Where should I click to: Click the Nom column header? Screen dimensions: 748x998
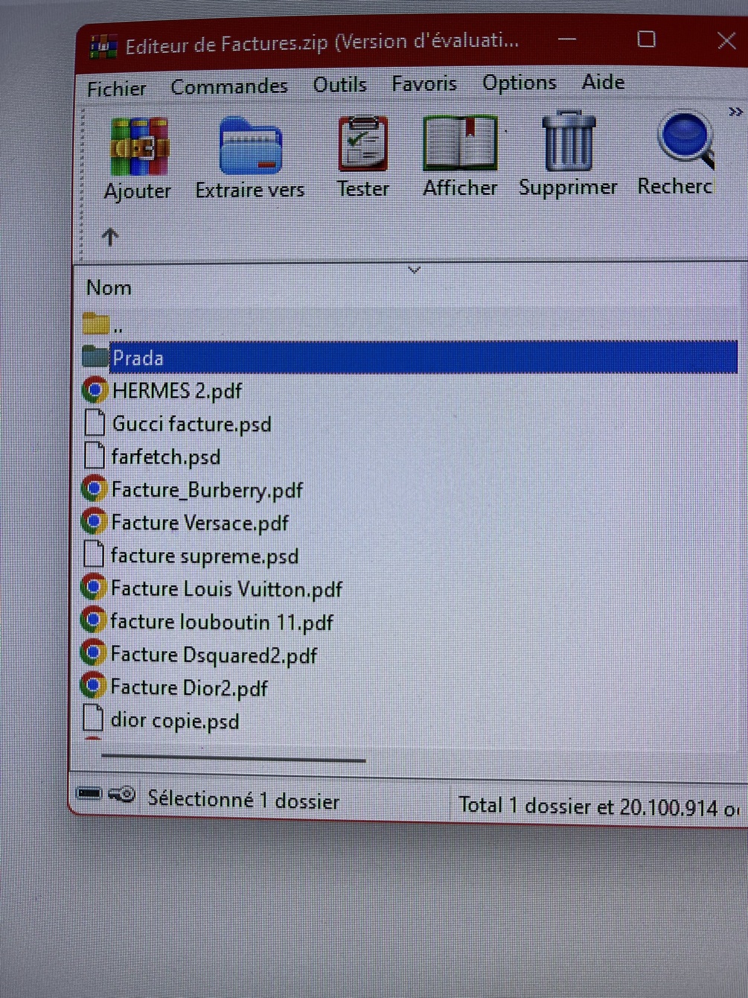click(109, 287)
